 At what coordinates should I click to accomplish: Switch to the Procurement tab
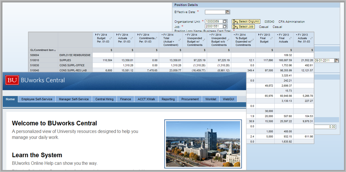[190, 99]
